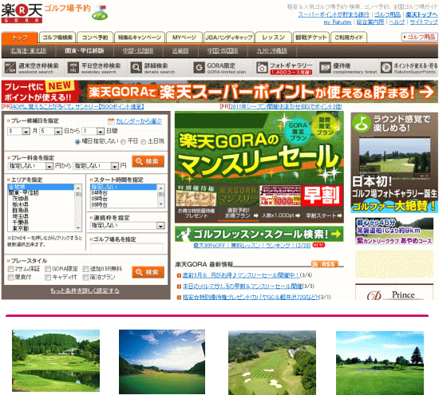Open the month dropdown for play date
This screenshot has width=439, height=395.
click(x=19, y=131)
